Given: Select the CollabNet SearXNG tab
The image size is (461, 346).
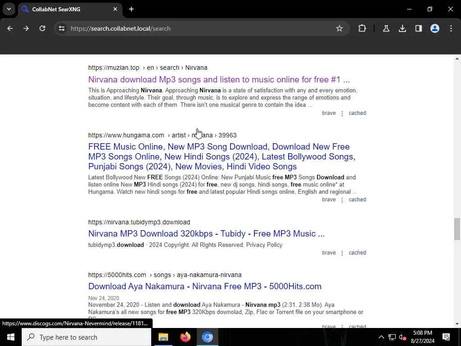Looking at the screenshot, I should tap(70, 9).
